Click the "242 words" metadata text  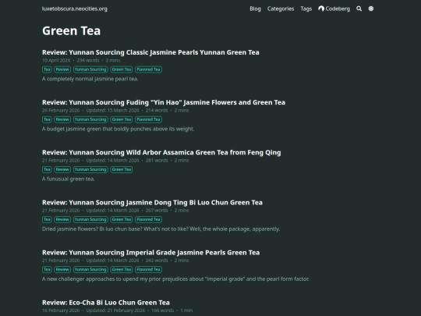click(157, 261)
